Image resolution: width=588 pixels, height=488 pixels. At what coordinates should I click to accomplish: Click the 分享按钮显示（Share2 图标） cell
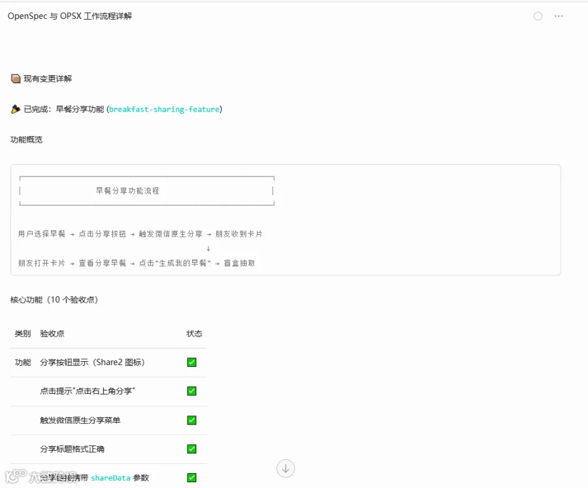coord(92,362)
